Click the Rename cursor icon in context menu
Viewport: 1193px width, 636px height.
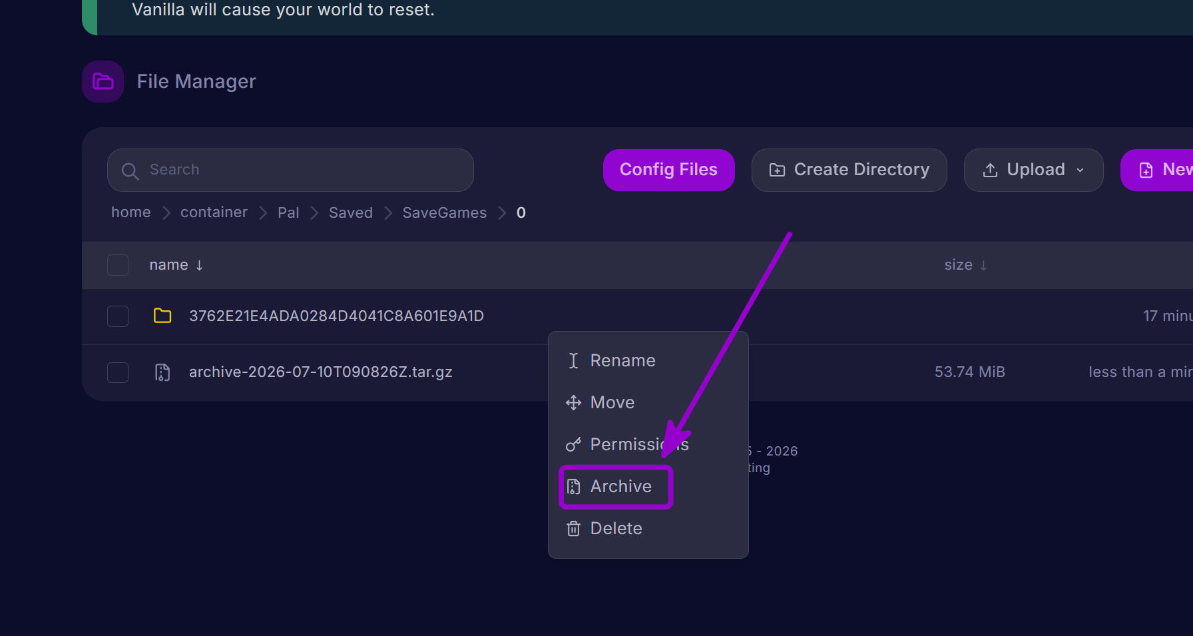click(x=573, y=360)
